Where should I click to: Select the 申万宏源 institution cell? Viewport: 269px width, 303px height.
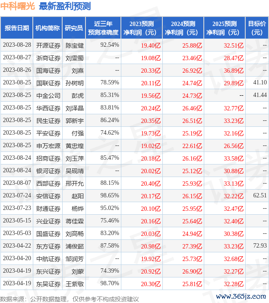(x=48, y=146)
